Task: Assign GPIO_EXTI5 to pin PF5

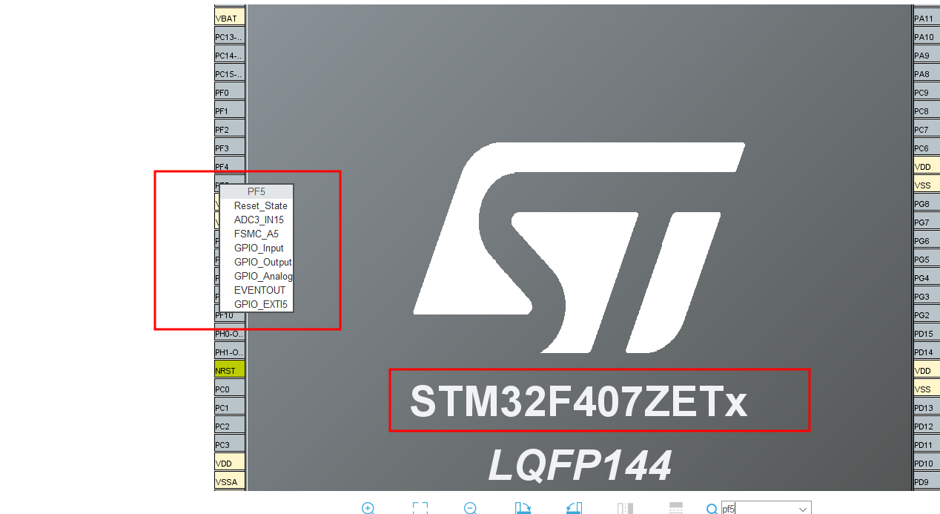Action: pos(260,304)
